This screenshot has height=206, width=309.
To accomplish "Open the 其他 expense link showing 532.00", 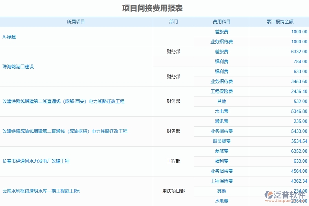I will click(x=221, y=101).
